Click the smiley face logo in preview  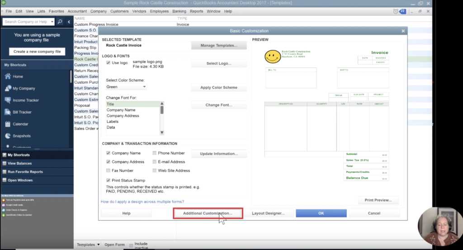[273, 56]
